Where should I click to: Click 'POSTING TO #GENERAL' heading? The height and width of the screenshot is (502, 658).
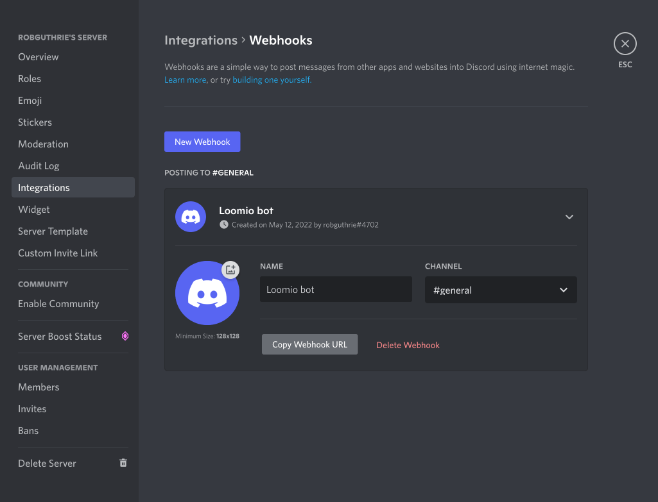pos(209,172)
